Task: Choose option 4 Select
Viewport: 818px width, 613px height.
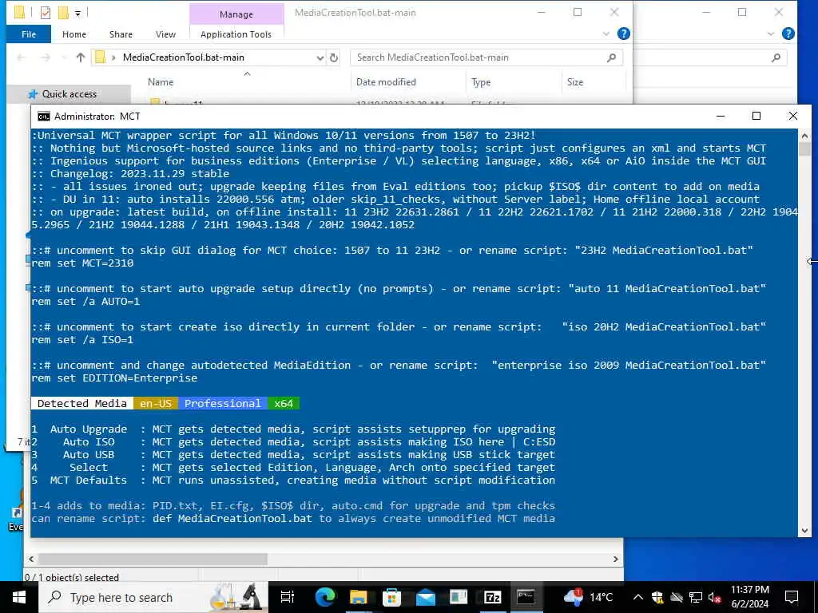Action: point(293,468)
